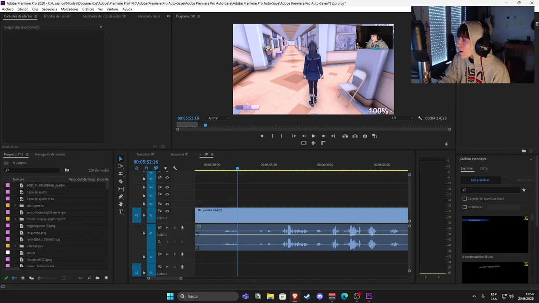Toggle Video 1 track visibility eye
This screenshot has width=539, height=303.
[x=167, y=211]
